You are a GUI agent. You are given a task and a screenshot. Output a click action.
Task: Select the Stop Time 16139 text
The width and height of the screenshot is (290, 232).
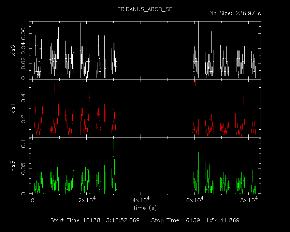click(x=175, y=220)
